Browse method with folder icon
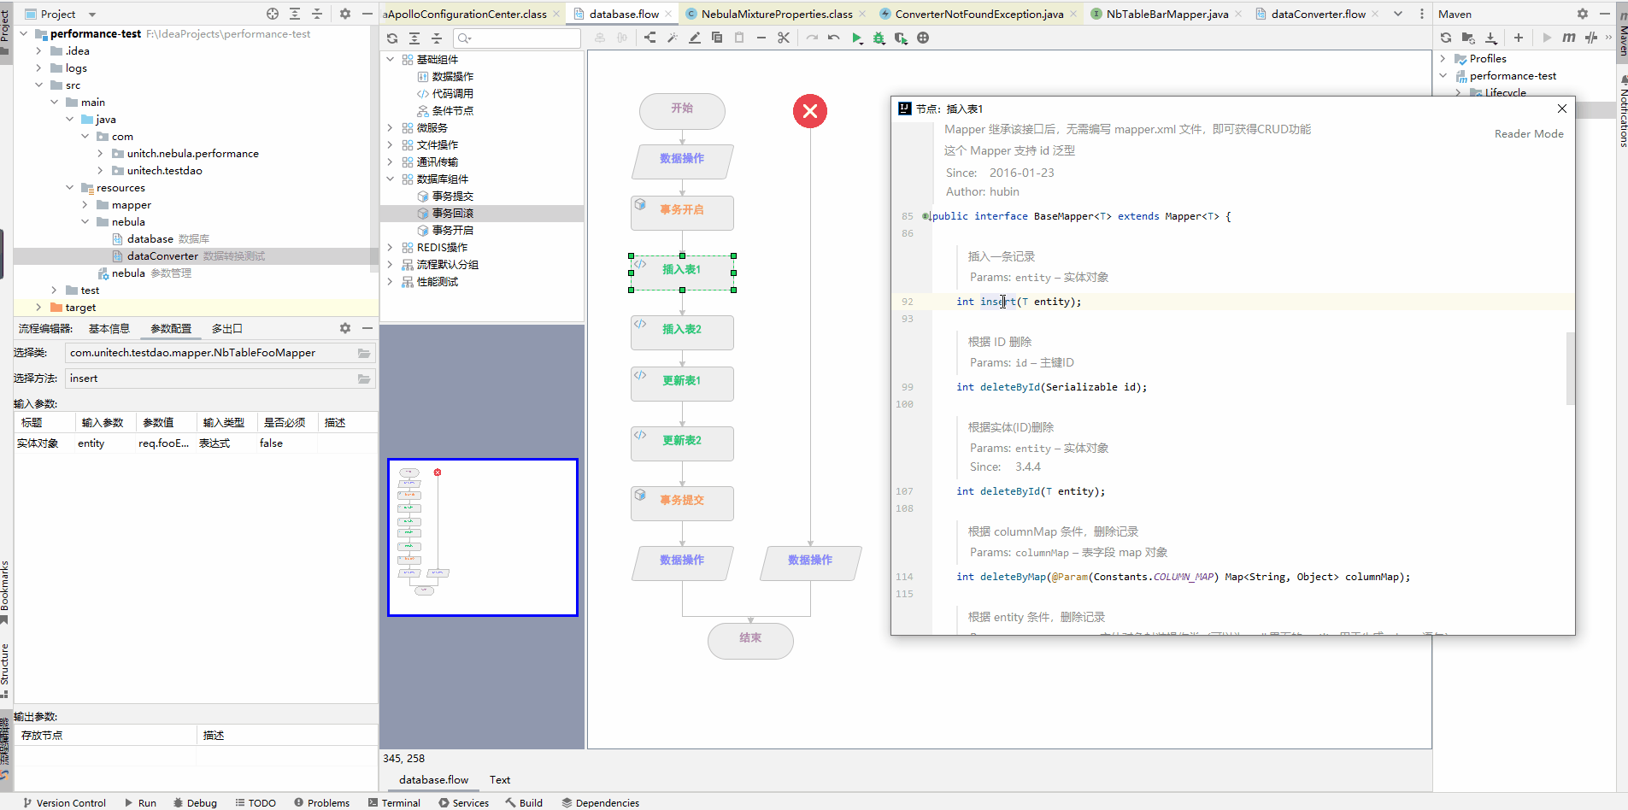 click(x=364, y=379)
